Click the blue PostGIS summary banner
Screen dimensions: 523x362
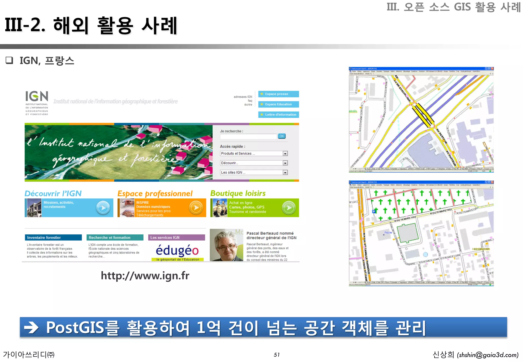point(263,327)
